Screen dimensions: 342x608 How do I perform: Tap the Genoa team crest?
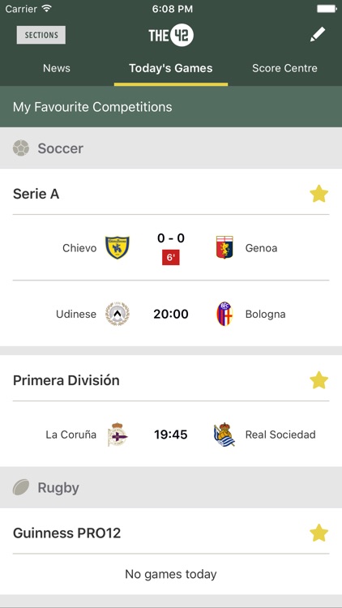click(x=224, y=247)
